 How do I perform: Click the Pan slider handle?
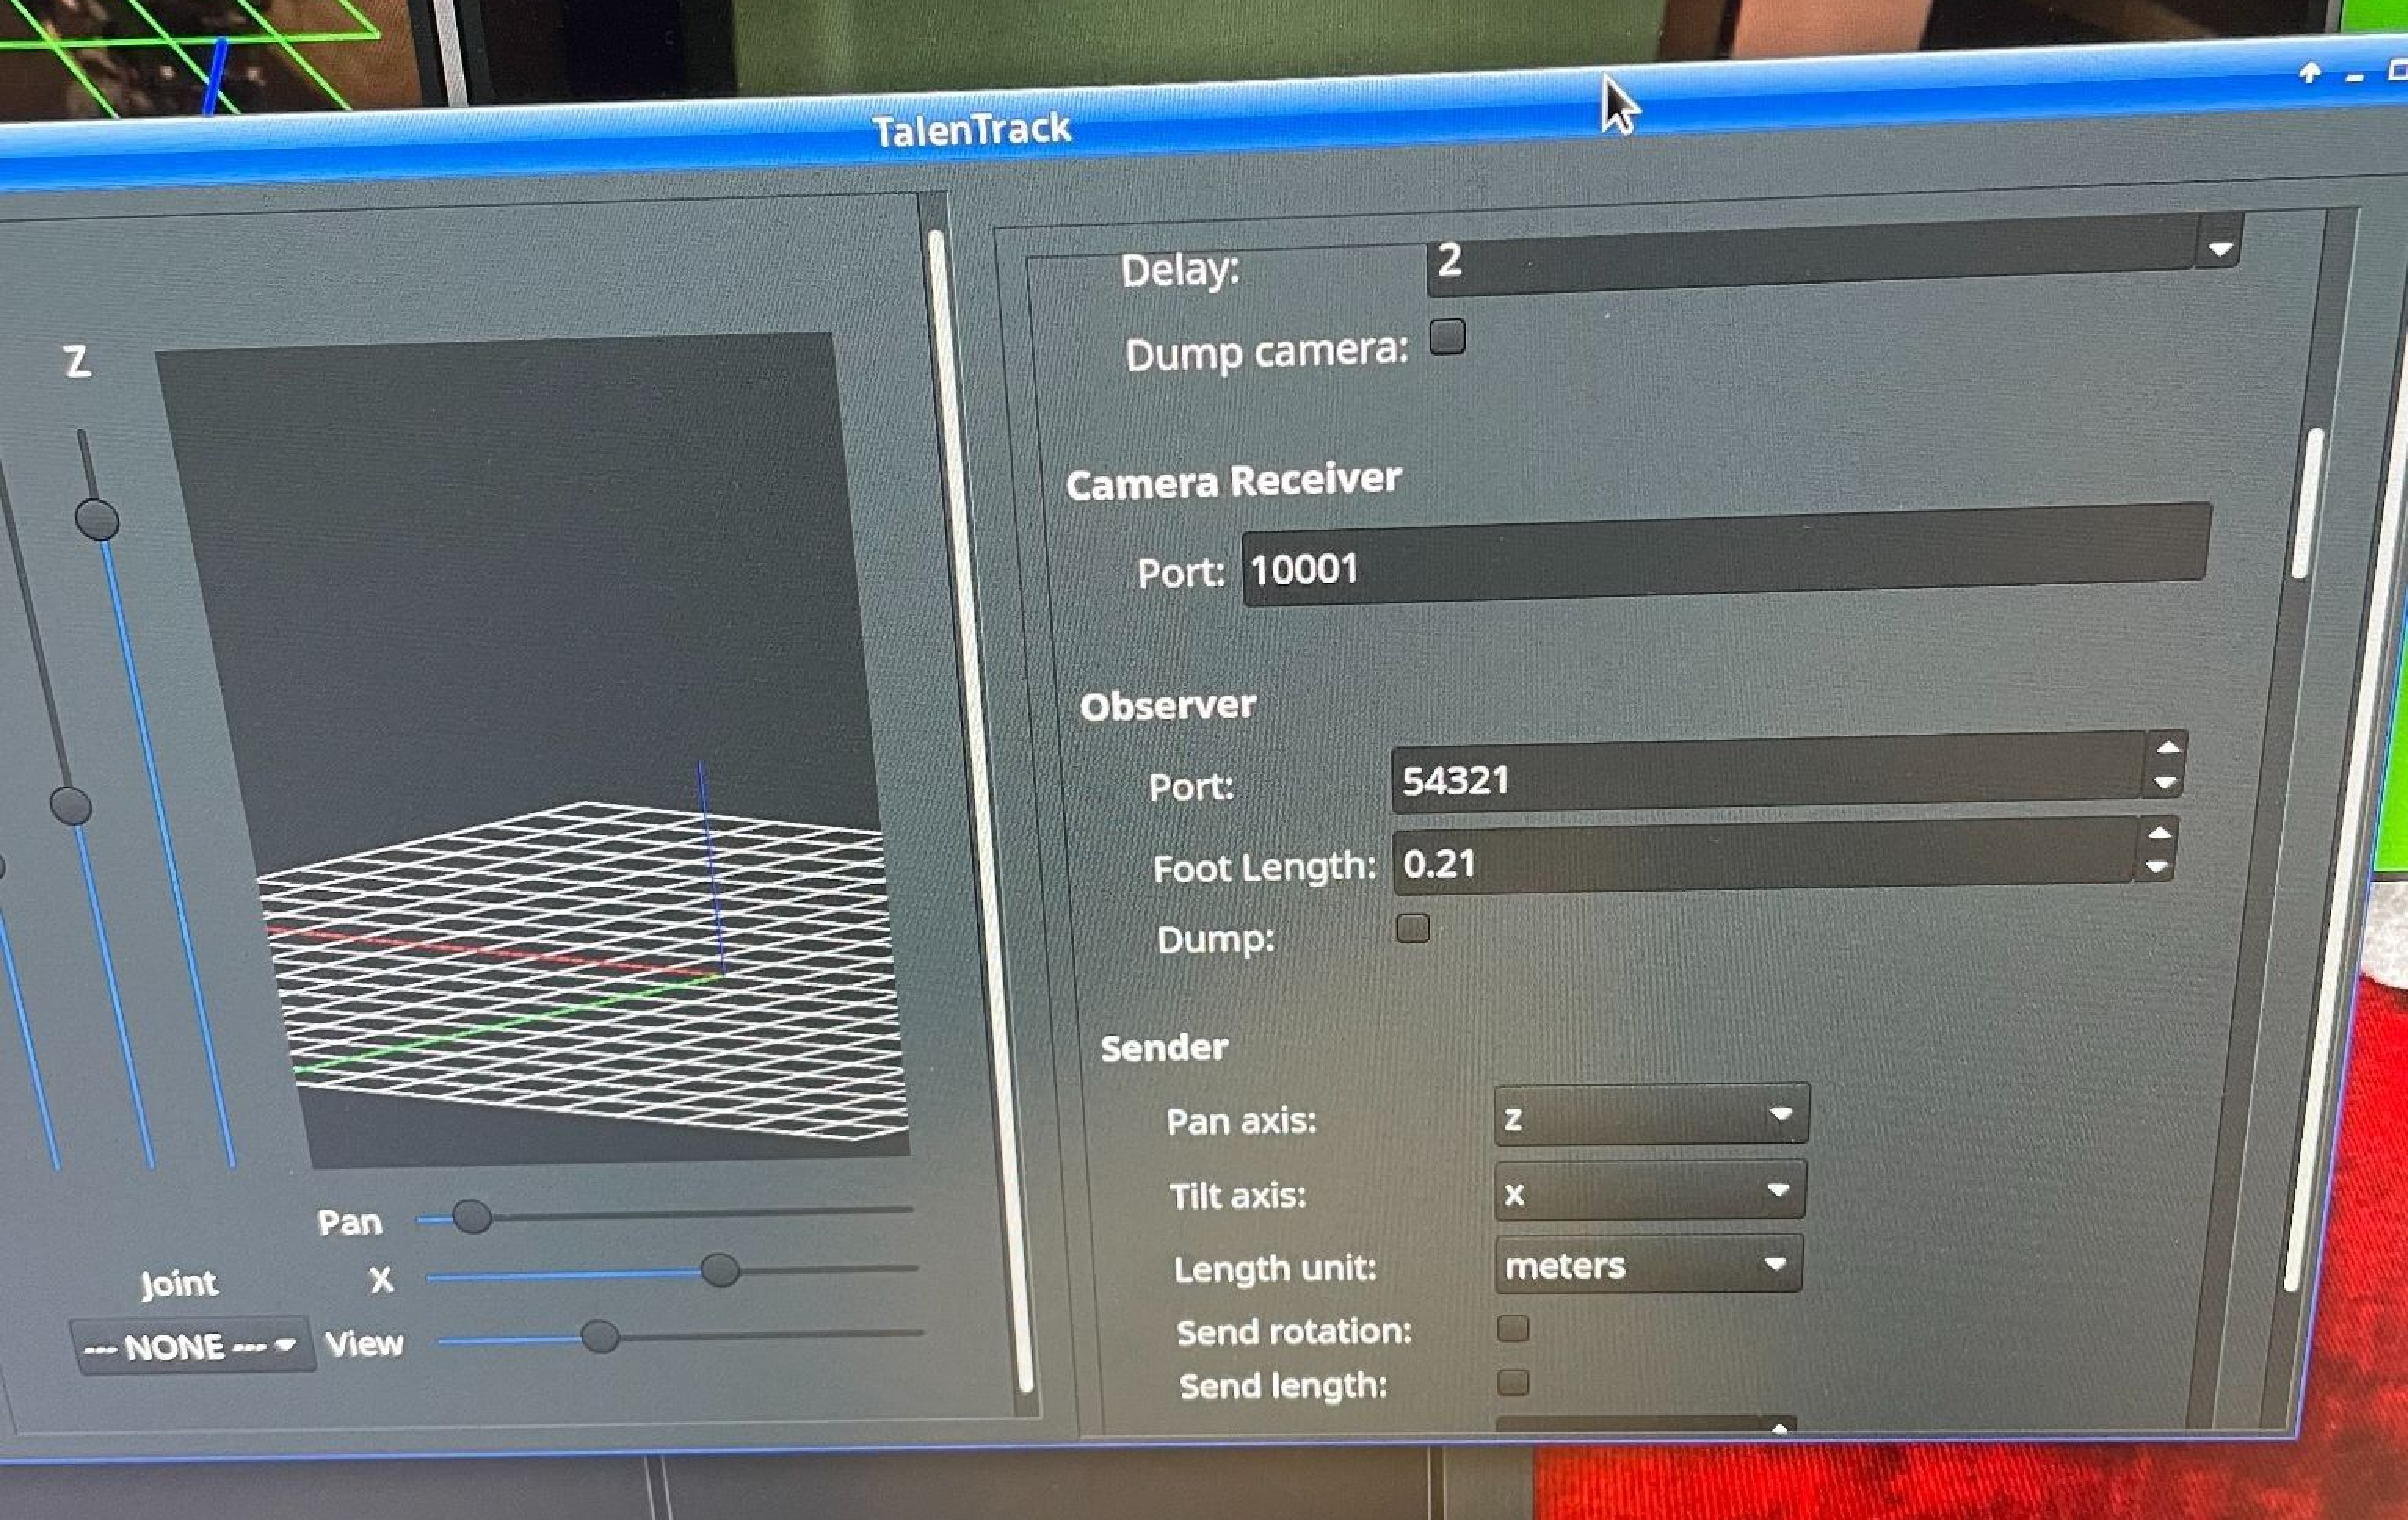coord(471,1216)
